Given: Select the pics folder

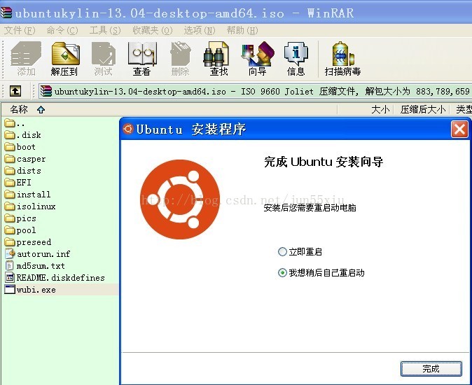Looking at the screenshot, I should (x=20, y=218).
